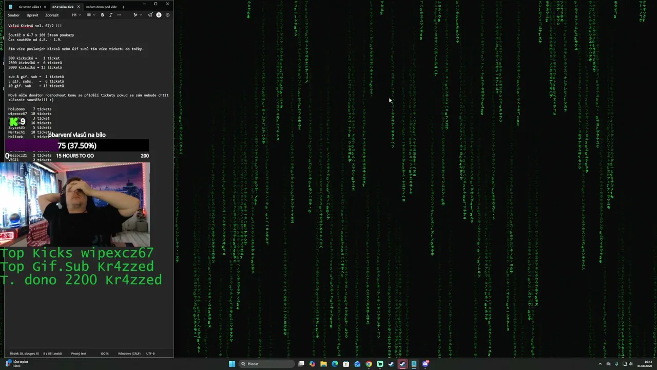Toggle italic formatting in Notepad
The image size is (657, 370).
pyautogui.click(x=110, y=15)
